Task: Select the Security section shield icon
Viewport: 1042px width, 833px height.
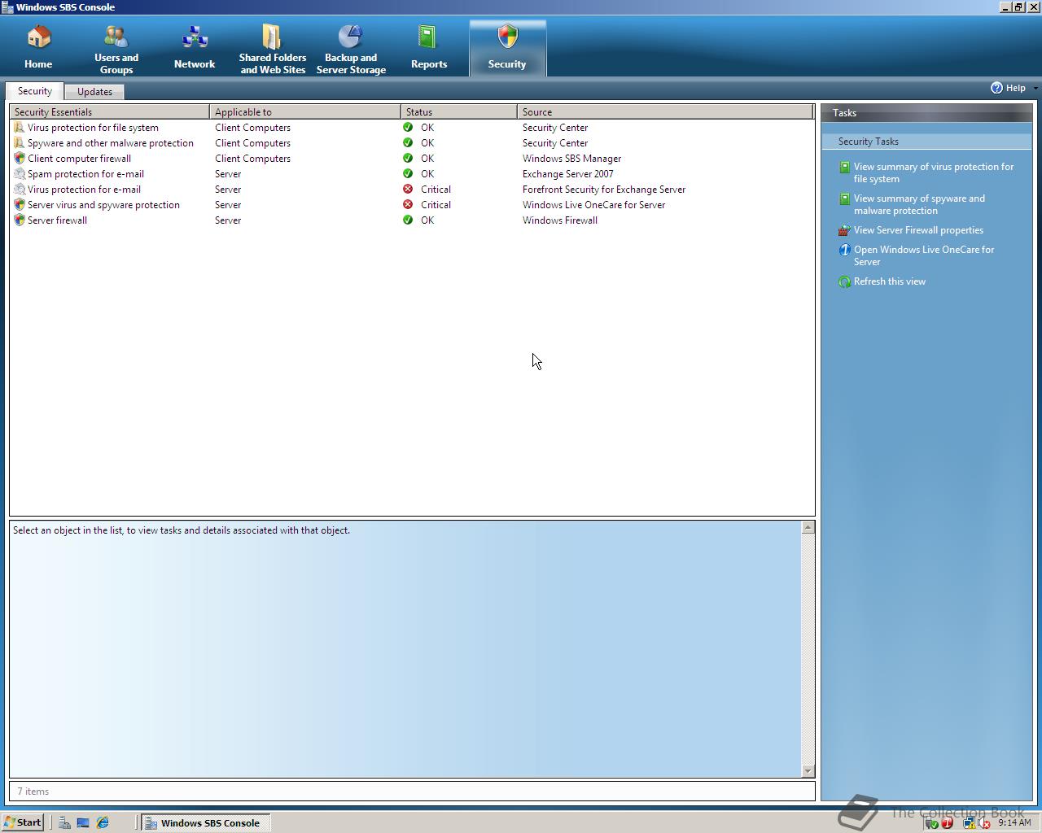Action: point(507,37)
